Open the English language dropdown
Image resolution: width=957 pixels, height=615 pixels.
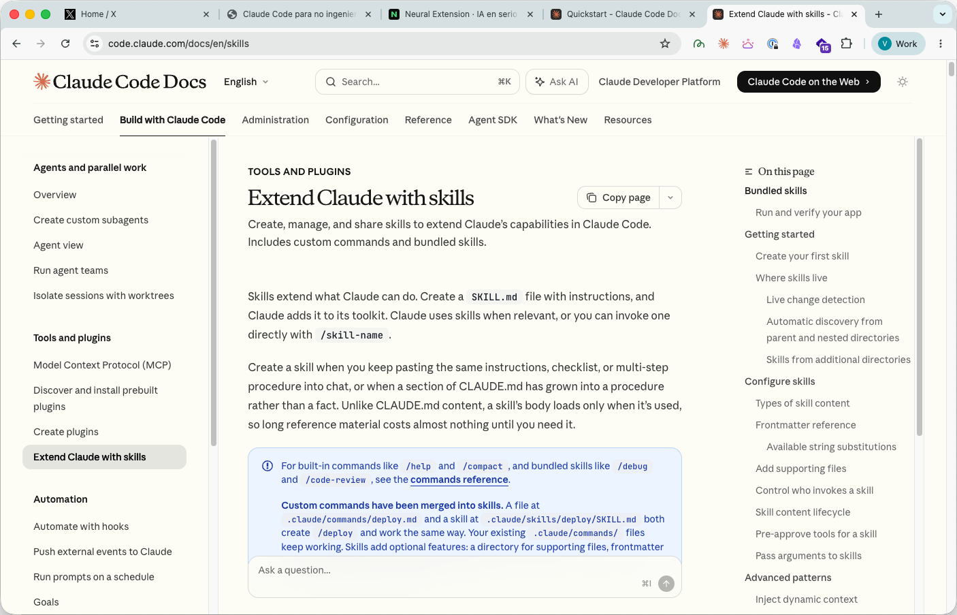click(x=246, y=82)
